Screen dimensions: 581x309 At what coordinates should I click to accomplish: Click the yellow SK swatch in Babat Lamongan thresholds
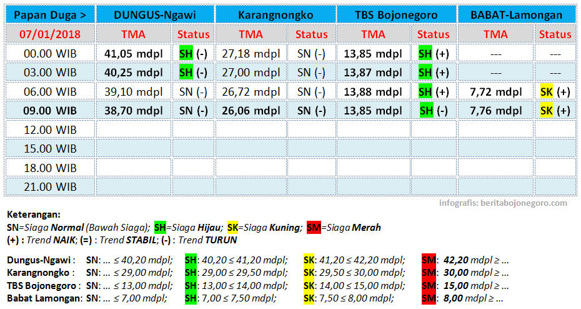point(309,298)
